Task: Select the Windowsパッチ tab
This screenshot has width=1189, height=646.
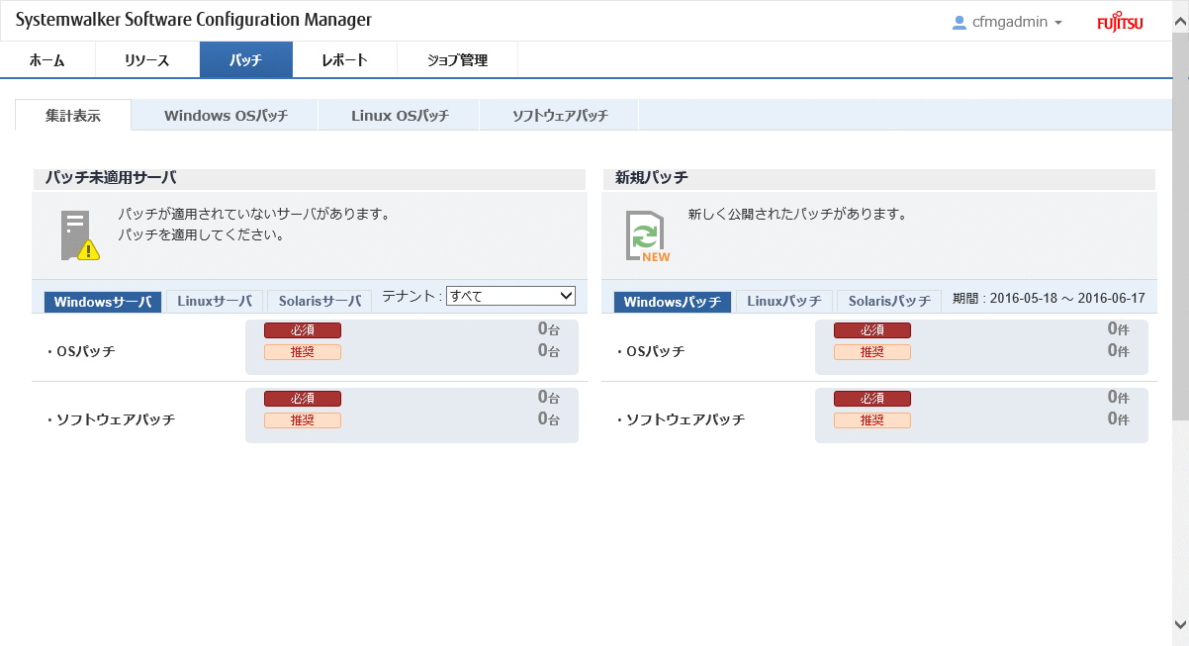Action: [x=673, y=302]
